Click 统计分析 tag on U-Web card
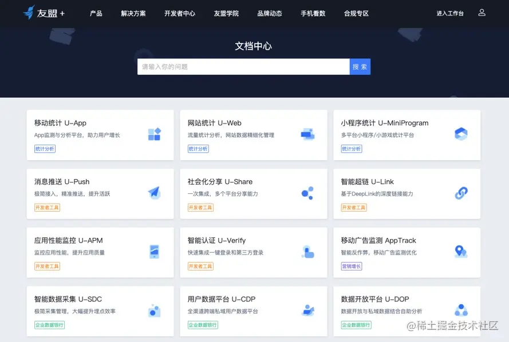This screenshot has height=342, width=509. coord(198,149)
